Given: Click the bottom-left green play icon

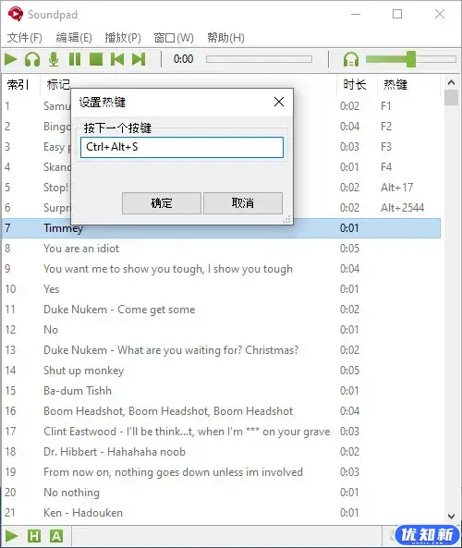Looking at the screenshot, I should (11, 536).
